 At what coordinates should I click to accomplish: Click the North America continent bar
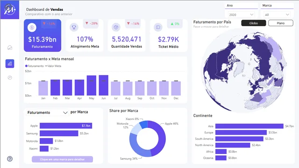click(233, 145)
